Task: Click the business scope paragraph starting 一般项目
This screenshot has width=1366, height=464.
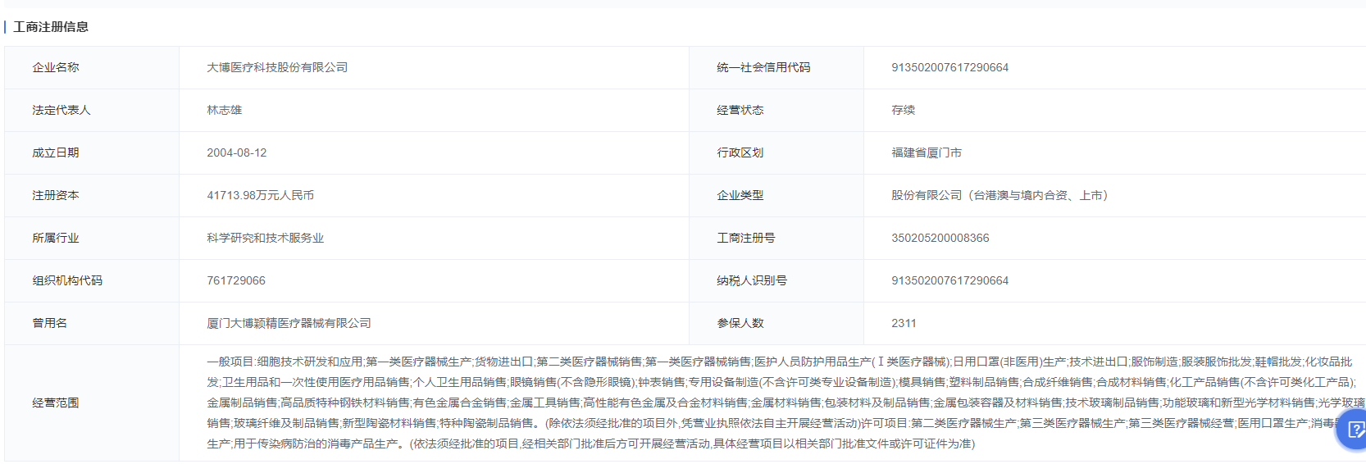Action: [x=785, y=403]
